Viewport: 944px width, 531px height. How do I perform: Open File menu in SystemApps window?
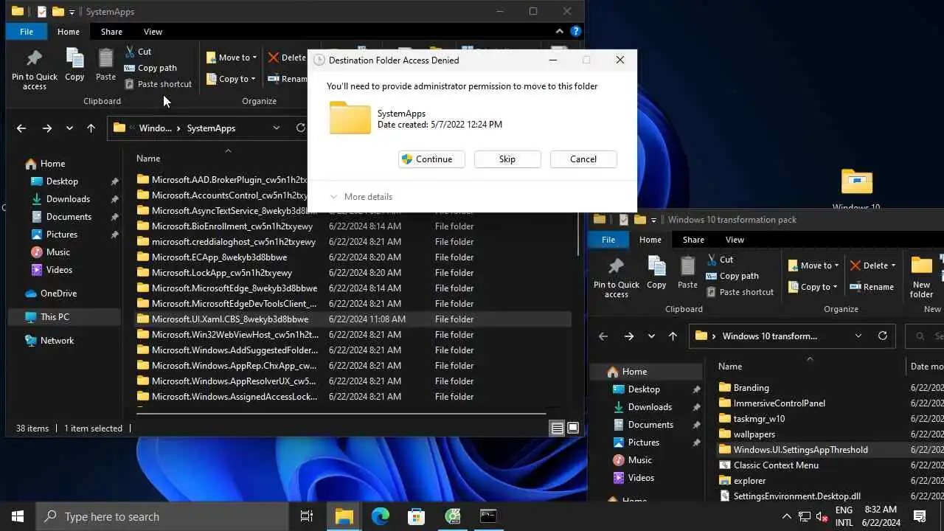[x=27, y=32]
